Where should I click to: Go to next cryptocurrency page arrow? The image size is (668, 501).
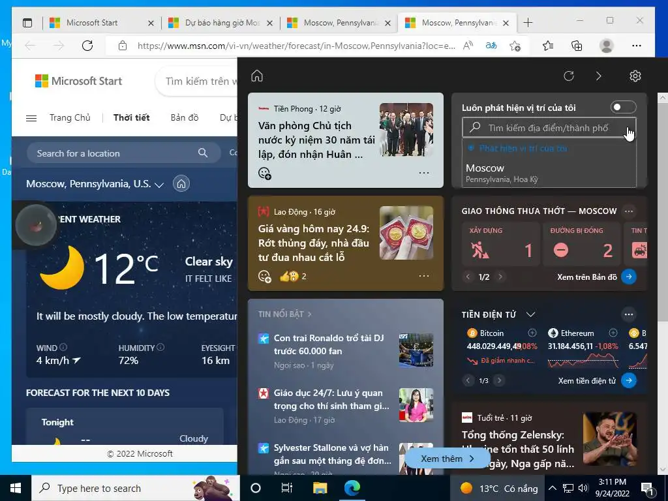point(499,380)
